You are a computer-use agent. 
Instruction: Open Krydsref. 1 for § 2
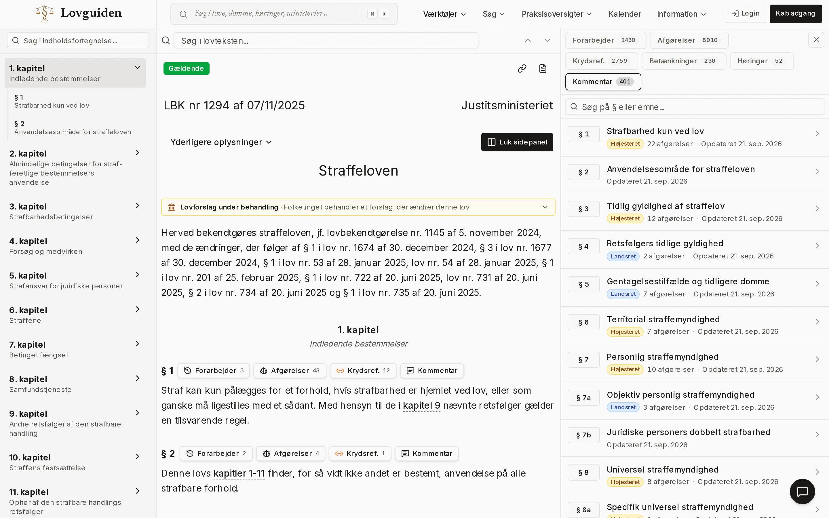pyautogui.click(x=360, y=454)
